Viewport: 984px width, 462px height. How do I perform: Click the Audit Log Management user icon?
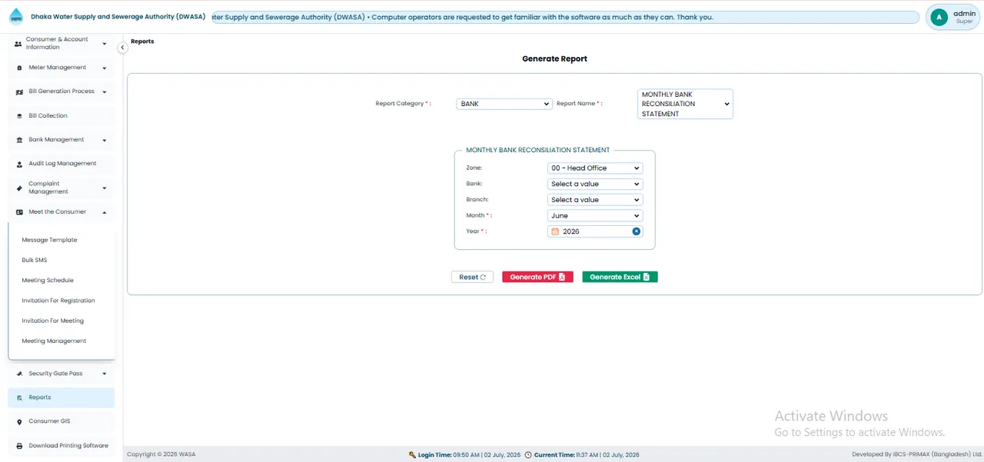19,164
